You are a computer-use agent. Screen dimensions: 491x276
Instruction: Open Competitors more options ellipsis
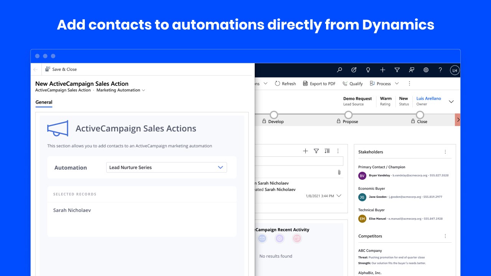[x=445, y=236]
